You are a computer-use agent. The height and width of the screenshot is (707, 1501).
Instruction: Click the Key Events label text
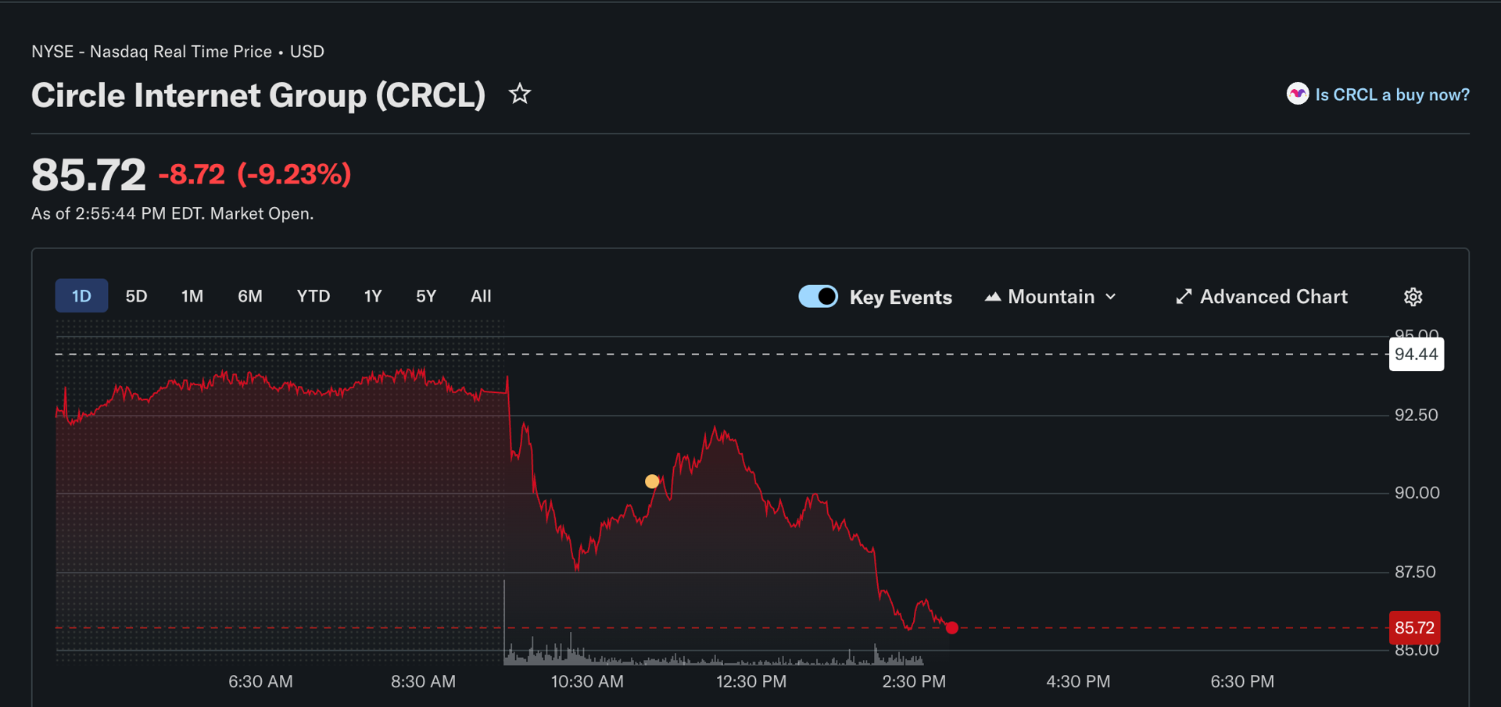coord(901,297)
